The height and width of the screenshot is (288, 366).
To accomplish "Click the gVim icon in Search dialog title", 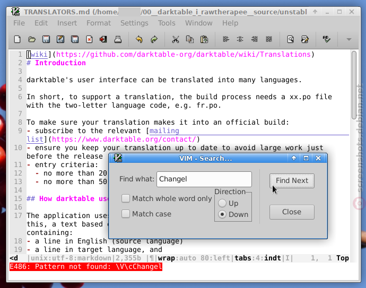I will click(118, 158).
